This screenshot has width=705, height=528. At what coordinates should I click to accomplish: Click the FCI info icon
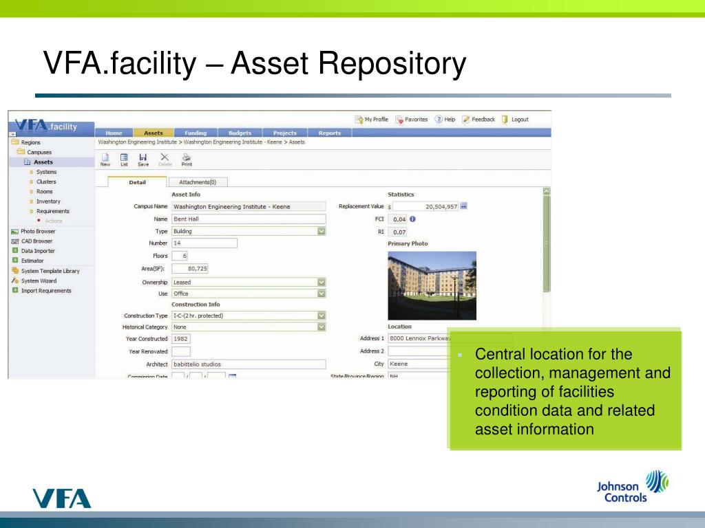(x=412, y=219)
